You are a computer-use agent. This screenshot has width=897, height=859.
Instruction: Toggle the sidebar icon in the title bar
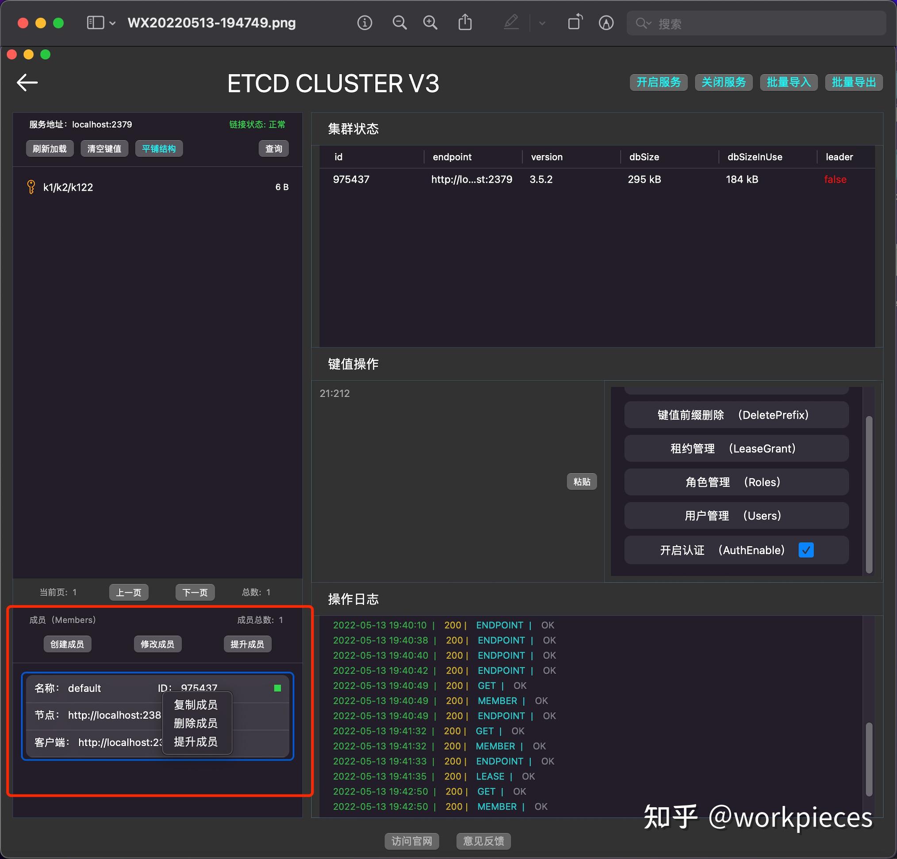click(95, 23)
